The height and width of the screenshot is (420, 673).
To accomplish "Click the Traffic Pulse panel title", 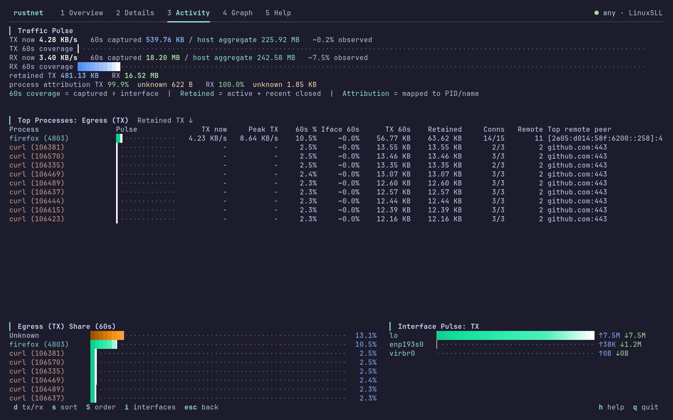I will click(45, 31).
